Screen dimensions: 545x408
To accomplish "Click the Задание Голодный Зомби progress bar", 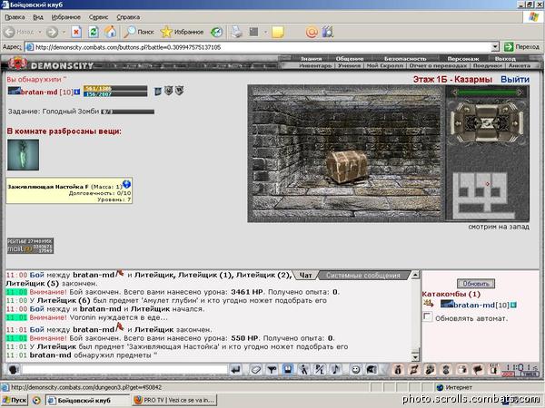I will click(127, 112).
